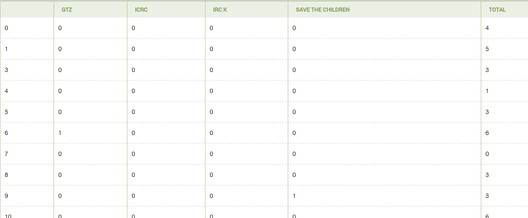Click the GTZ value in row 1
This screenshot has height=218, width=528.
(x=60, y=49)
